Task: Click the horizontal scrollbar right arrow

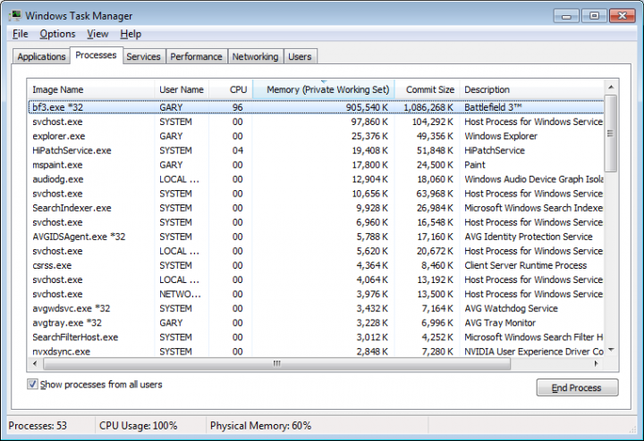Action: (597, 363)
